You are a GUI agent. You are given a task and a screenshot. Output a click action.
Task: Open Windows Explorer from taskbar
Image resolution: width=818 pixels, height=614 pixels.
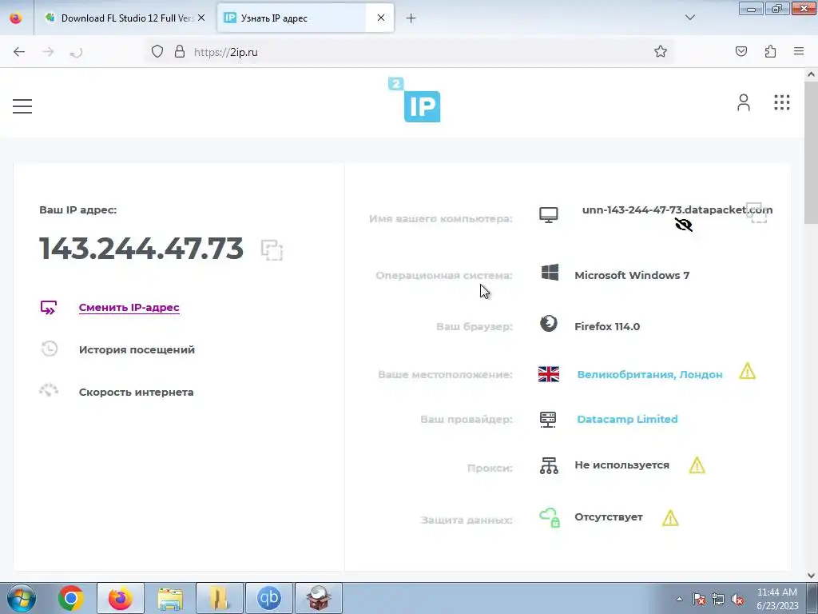[170, 598]
